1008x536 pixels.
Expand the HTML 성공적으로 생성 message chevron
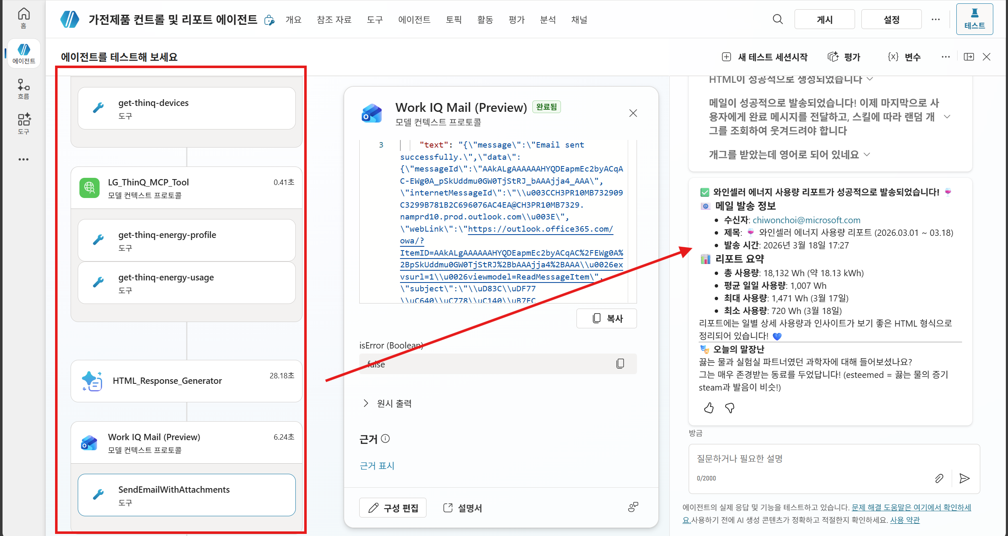click(870, 79)
